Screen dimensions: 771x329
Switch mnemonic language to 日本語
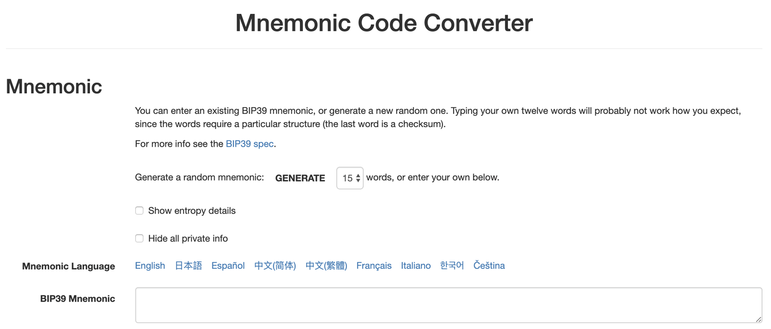point(188,265)
